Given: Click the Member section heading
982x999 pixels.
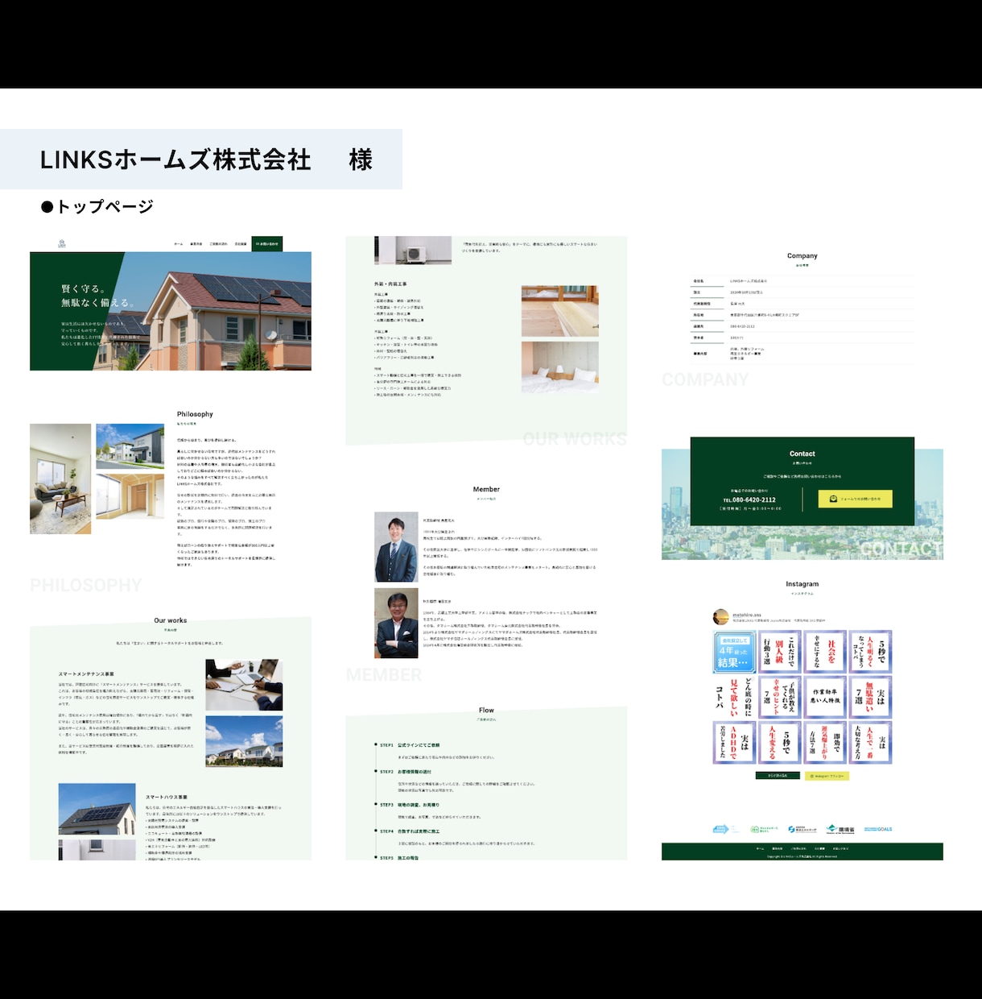Looking at the screenshot, I should 486,489.
